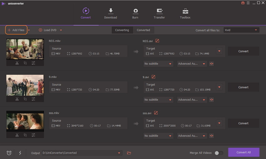
Task: Click the Add Files button
Action: (x=16, y=30)
